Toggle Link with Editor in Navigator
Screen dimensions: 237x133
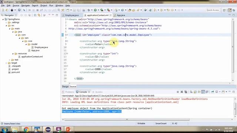coord(39,15)
